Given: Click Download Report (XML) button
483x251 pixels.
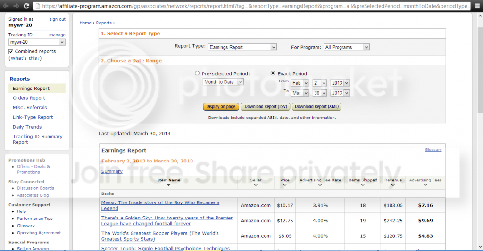Looking at the screenshot, I should click(x=316, y=107).
